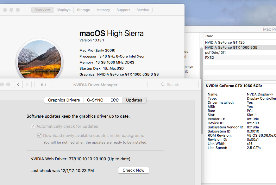Click the magnifier icon in Search field

click(x=163, y=84)
